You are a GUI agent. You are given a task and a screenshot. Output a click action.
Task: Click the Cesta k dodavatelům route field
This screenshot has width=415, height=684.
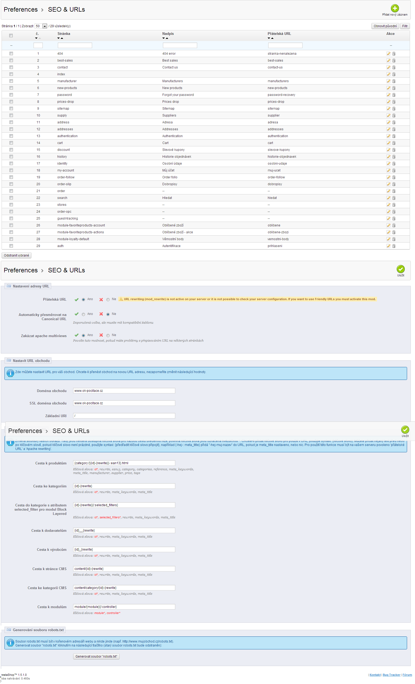click(124, 531)
